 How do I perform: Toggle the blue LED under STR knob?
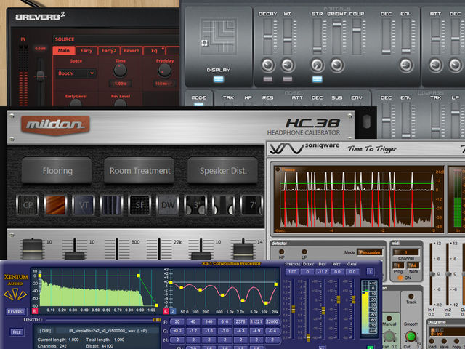(x=317, y=79)
